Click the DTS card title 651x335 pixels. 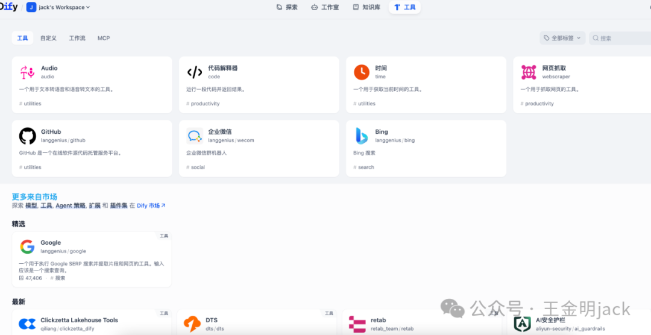click(x=212, y=320)
